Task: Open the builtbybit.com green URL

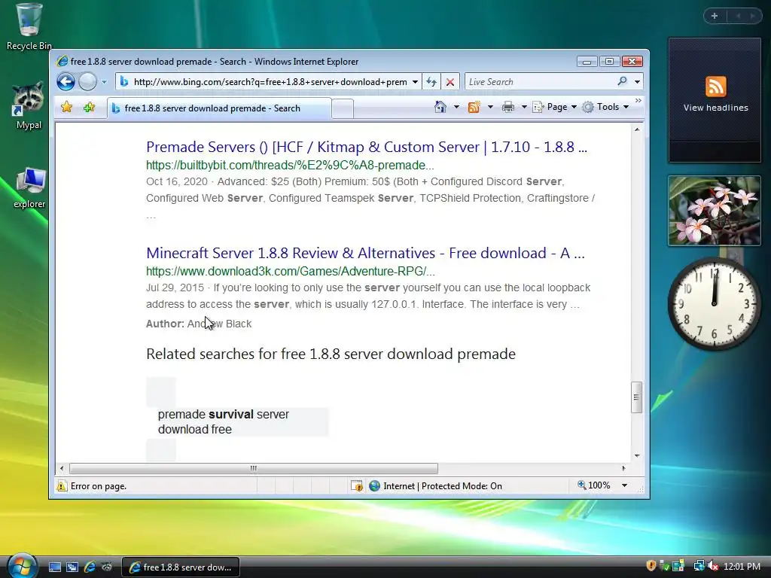Action: point(290,165)
